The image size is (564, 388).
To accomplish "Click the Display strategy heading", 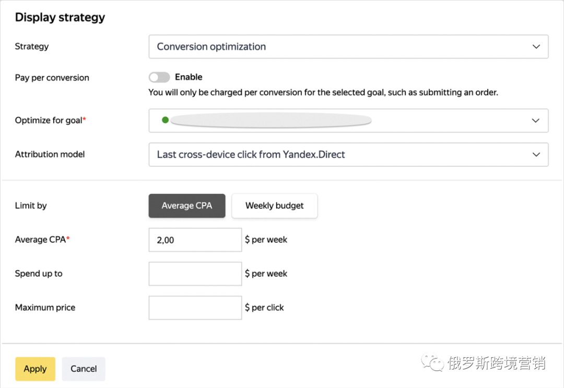I will coord(60,17).
